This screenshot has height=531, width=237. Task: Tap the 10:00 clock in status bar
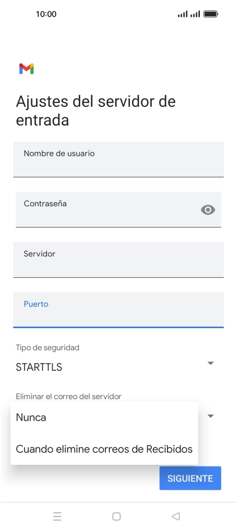46,14
